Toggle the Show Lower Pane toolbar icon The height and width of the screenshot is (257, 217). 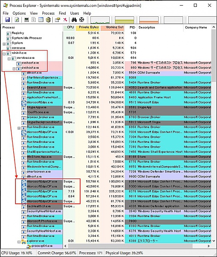tap(41, 20)
